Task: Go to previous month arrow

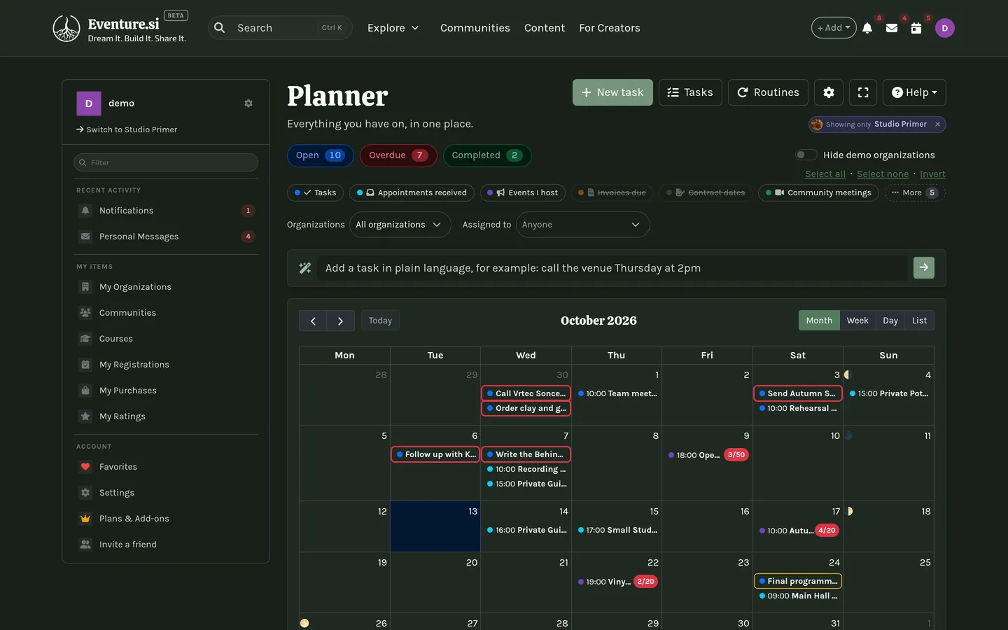Action: coord(313,321)
